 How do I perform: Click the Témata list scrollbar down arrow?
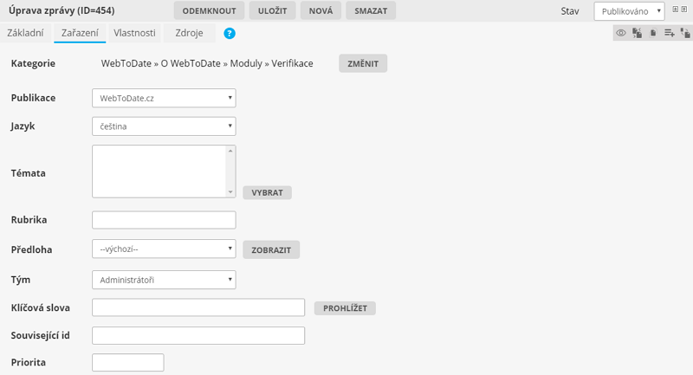tap(230, 192)
